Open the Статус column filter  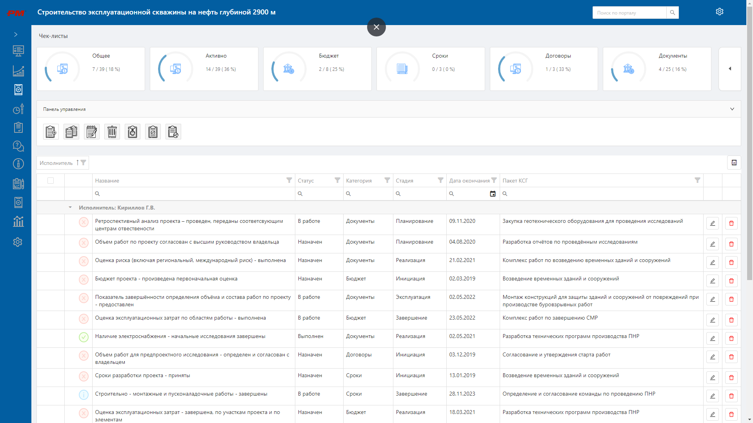coord(337,180)
